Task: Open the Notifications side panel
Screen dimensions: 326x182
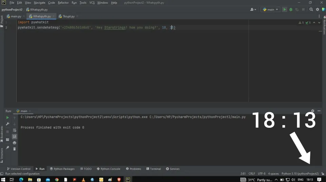Action: coord(324,25)
